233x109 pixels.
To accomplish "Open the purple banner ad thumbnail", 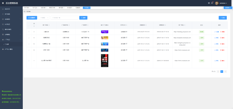I will tap(105, 32).
